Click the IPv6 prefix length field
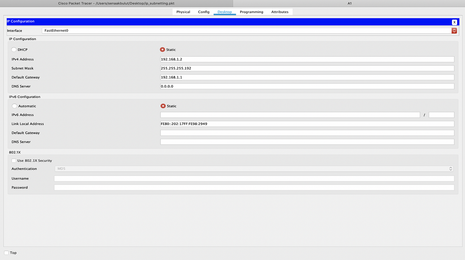Viewport: 465px width, 260px height. [441, 115]
